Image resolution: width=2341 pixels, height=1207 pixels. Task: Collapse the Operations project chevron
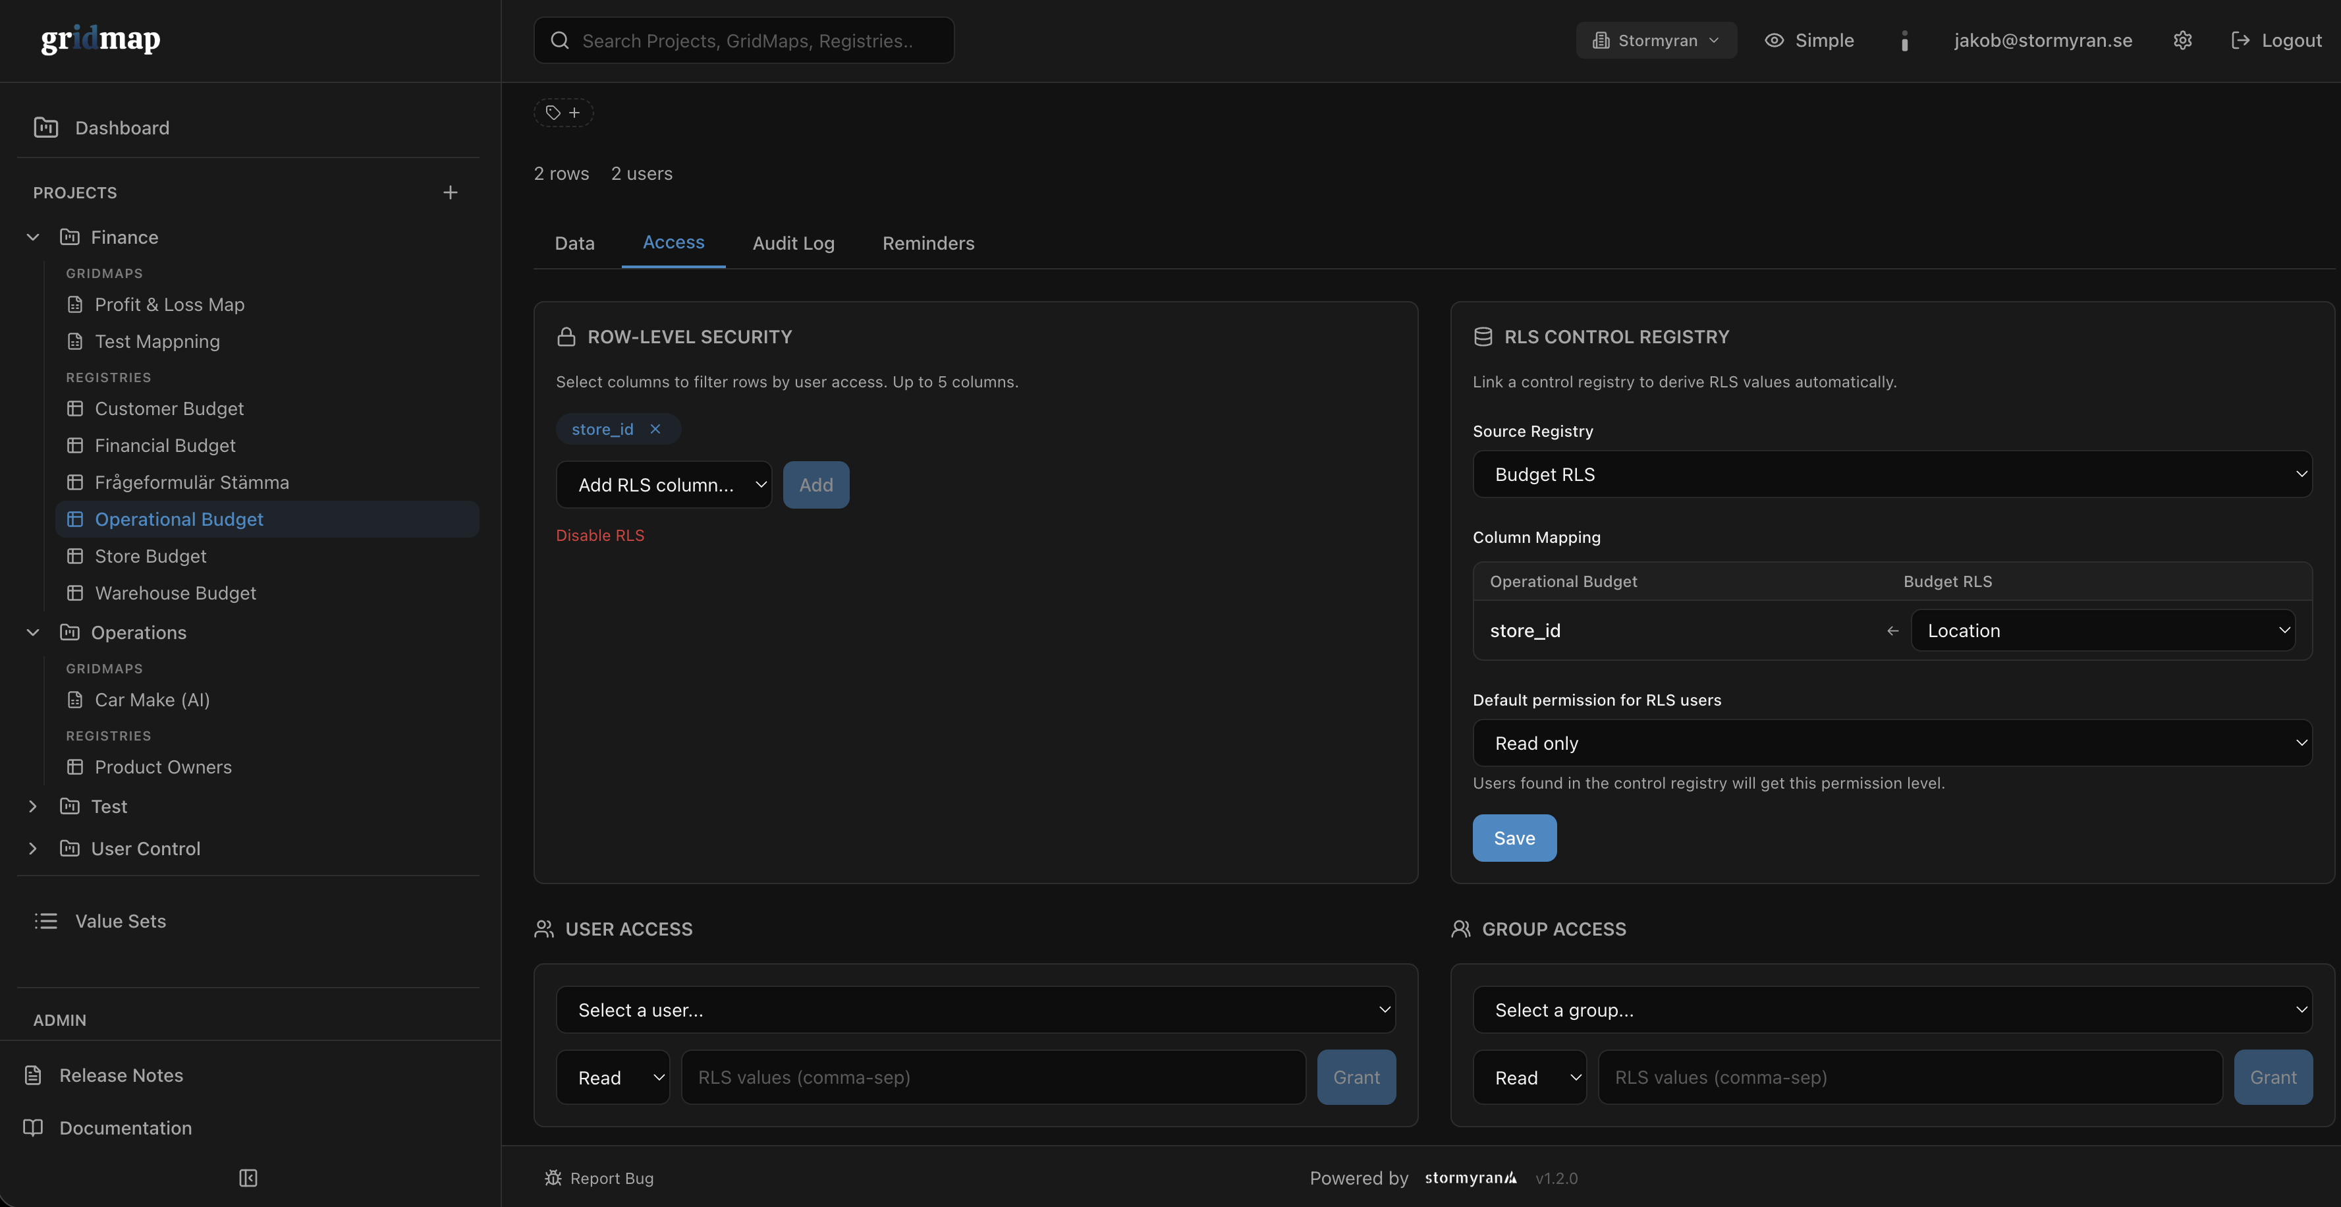click(x=33, y=632)
